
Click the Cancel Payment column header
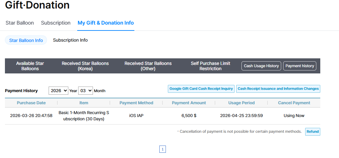pyautogui.click(x=294, y=103)
